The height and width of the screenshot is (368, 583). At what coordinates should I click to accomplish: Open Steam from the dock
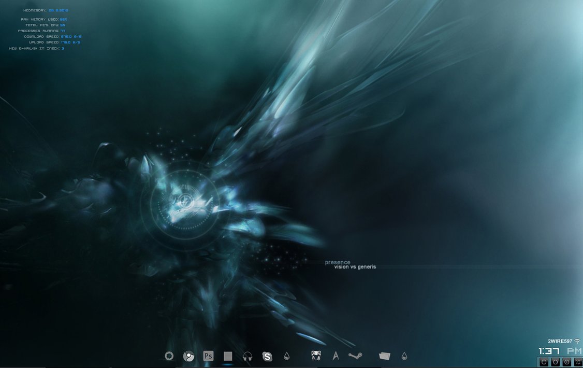tap(355, 356)
